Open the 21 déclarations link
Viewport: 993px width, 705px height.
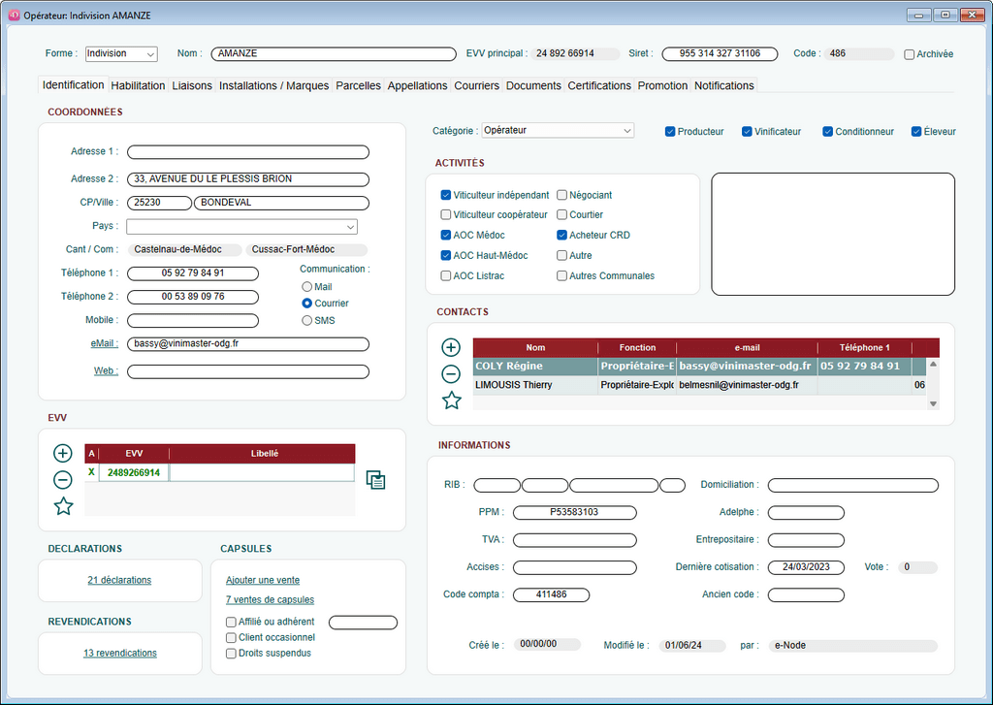[119, 580]
